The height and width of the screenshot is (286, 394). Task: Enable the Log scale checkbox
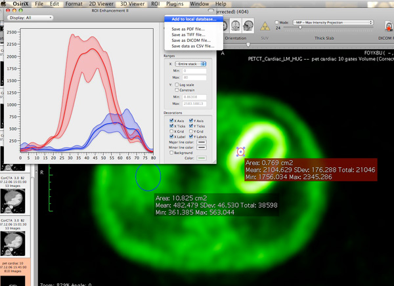click(177, 85)
